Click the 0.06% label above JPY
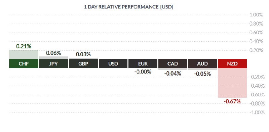The image size is (269, 132). click(x=53, y=53)
